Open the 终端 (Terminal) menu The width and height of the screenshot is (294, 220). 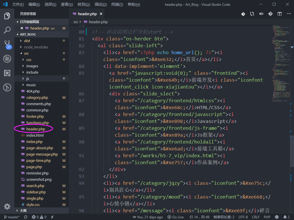coord(117,5)
